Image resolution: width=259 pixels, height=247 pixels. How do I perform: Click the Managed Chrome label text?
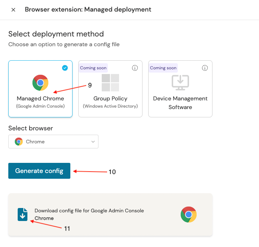coord(40,99)
